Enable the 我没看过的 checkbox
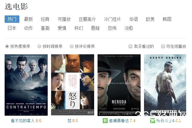The width and height of the screenshot is (192, 128). tap(130, 46)
